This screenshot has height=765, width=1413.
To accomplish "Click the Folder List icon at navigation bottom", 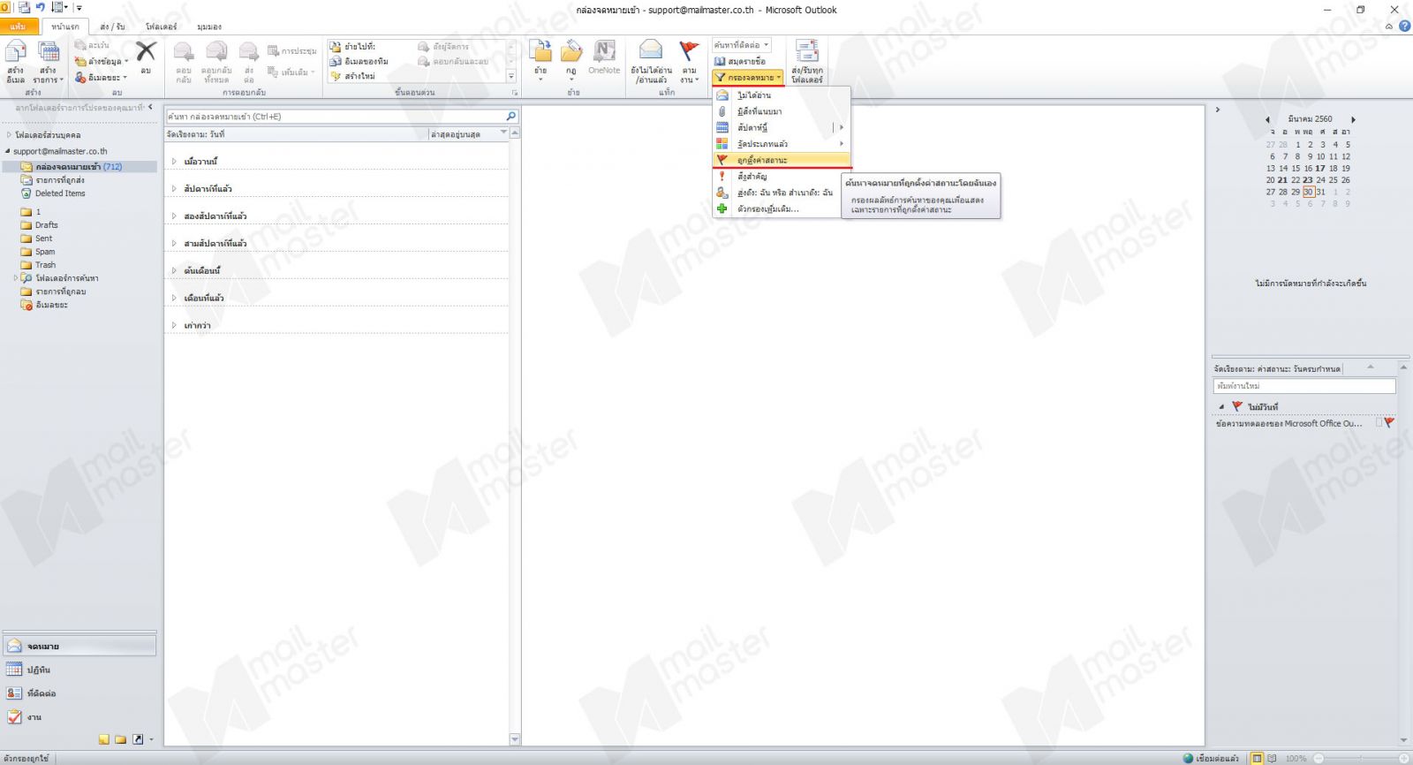I will 120,739.
